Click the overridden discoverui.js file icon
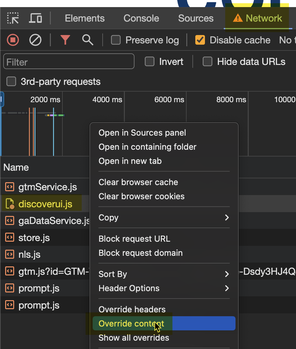The width and height of the screenshot is (296, 349). tap(10, 204)
